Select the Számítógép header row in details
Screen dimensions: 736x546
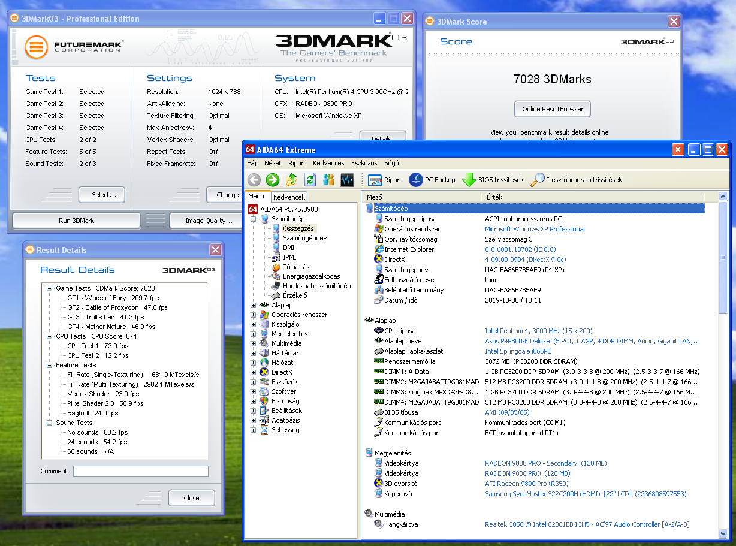534,209
